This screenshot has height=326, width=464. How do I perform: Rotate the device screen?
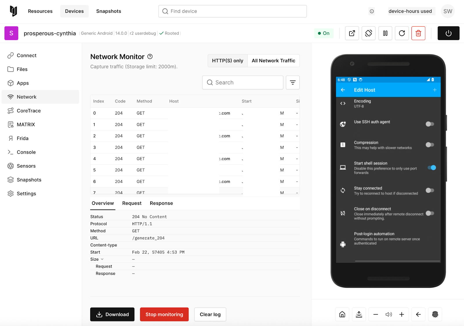(x=368, y=33)
